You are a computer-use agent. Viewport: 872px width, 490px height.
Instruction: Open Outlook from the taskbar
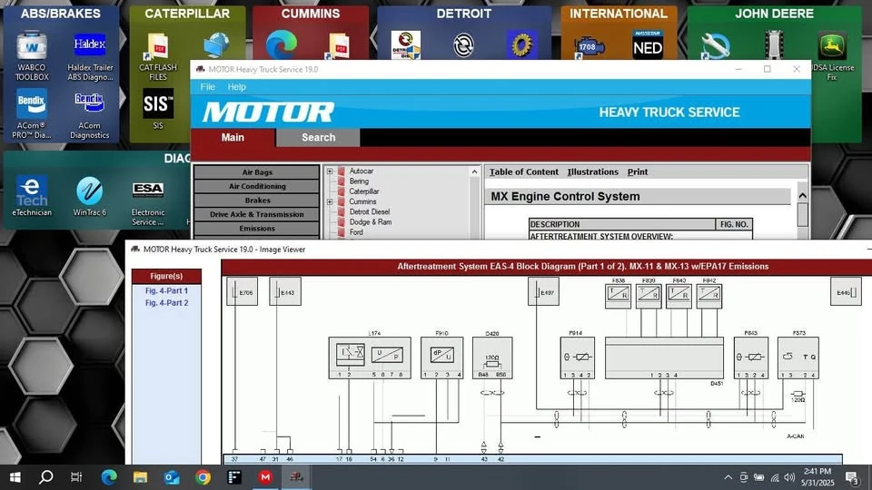point(172,476)
